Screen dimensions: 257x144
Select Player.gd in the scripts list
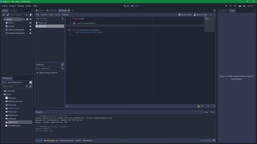[50, 23]
